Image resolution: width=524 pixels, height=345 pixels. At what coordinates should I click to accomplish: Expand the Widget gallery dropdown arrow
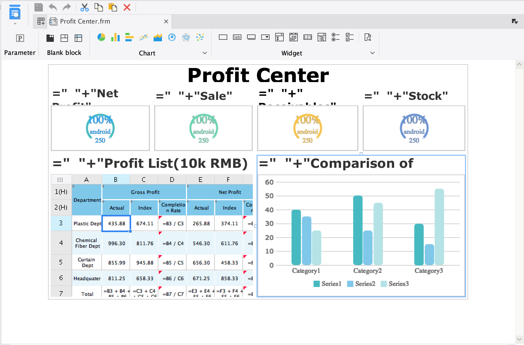tap(372, 53)
